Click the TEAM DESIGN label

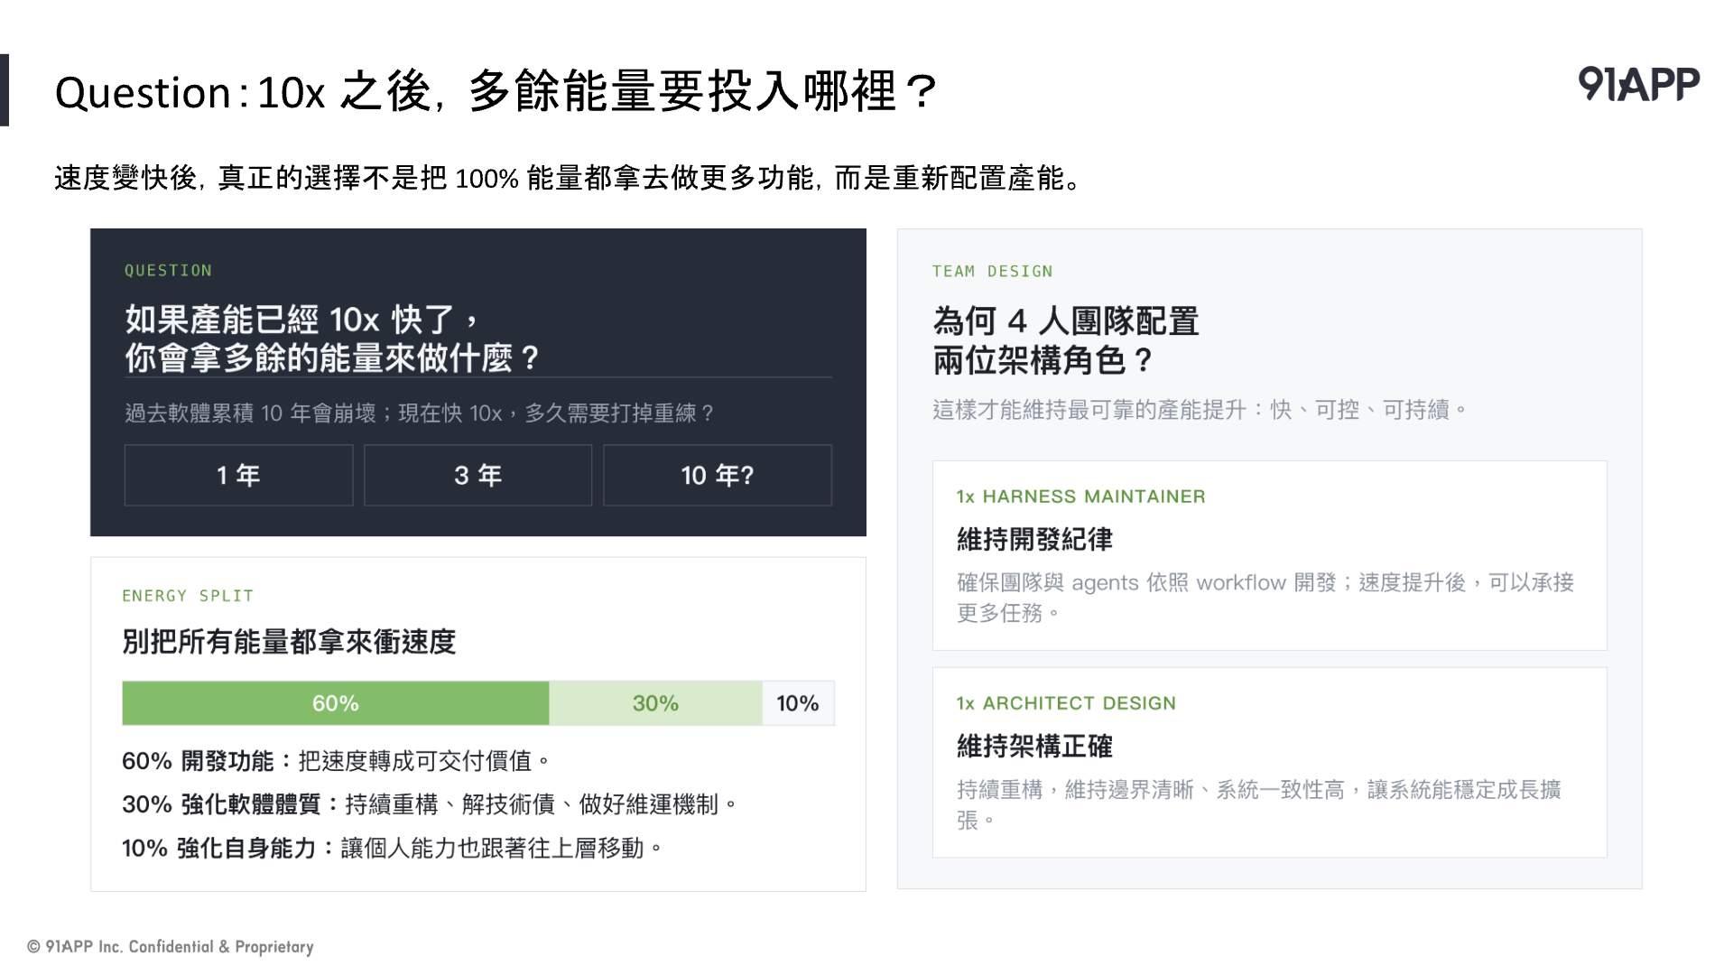coord(992,272)
